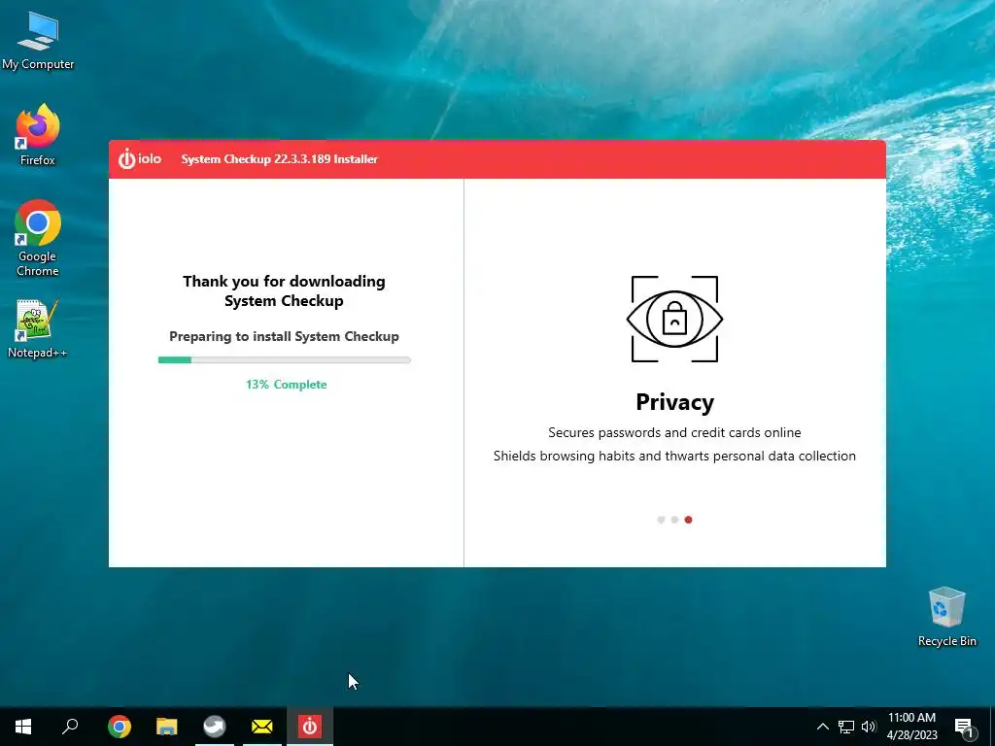Screen dimensions: 995x746
Task: Select the second carousel dot
Action: click(x=674, y=520)
